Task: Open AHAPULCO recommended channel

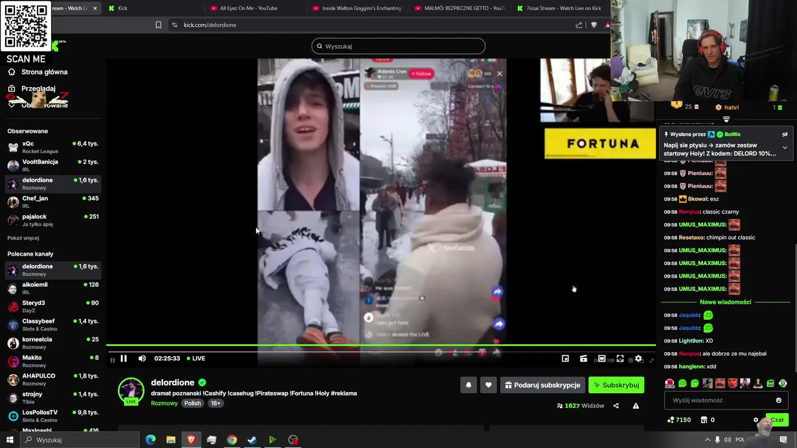Action: click(53, 379)
